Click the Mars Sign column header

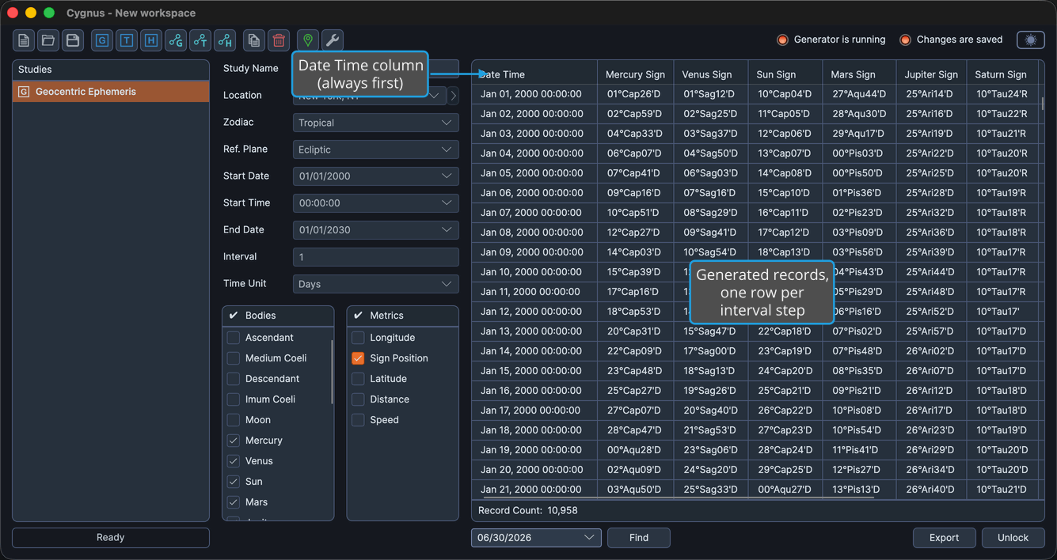tap(860, 74)
